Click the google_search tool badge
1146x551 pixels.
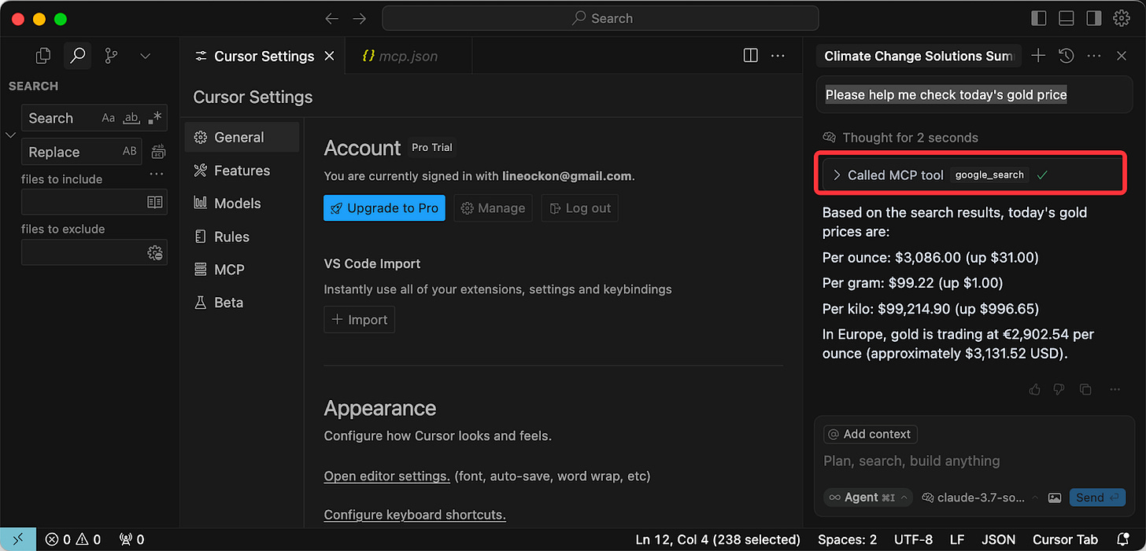[989, 175]
